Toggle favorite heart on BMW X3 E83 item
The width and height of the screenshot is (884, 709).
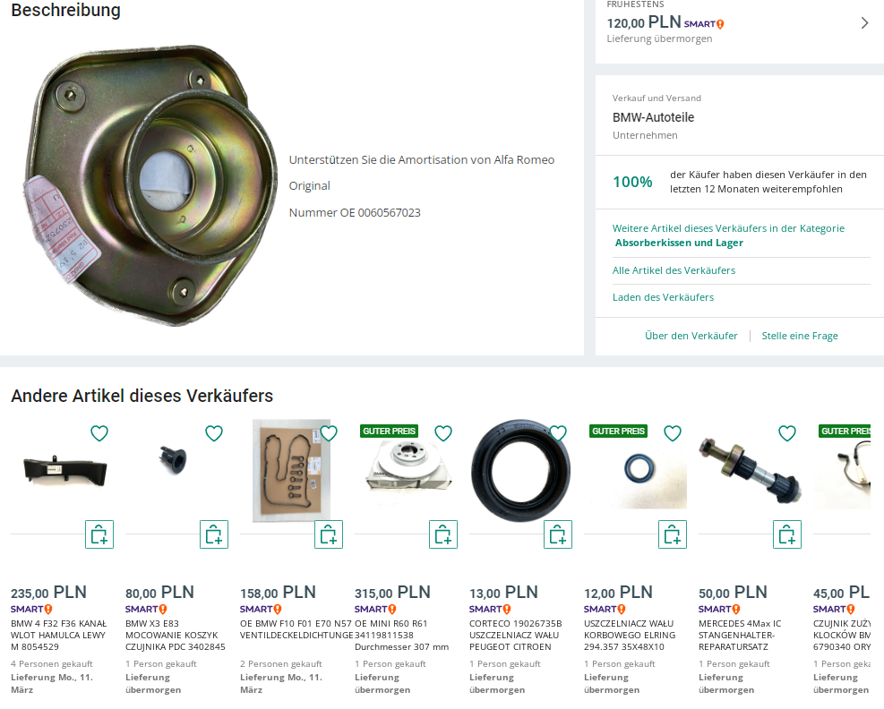(x=214, y=433)
